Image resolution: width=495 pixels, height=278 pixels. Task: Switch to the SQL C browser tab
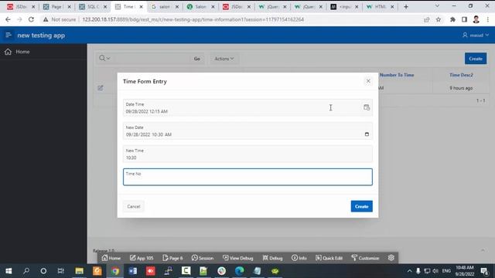(93, 7)
